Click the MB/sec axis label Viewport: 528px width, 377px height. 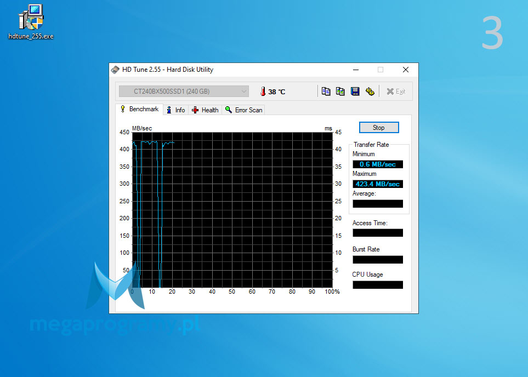point(142,128)
